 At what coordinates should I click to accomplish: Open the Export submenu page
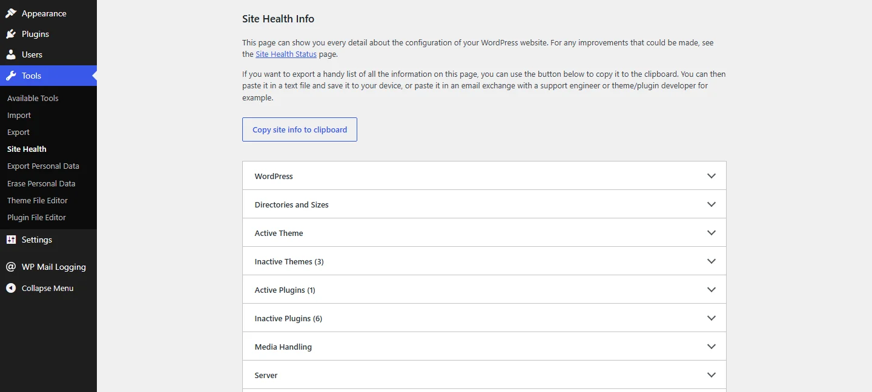click(x=18, y=132)
